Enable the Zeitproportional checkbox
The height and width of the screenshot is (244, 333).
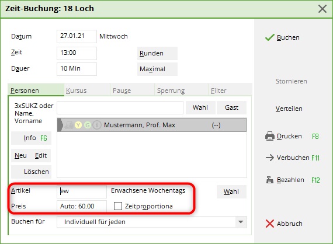[x=118, y=206]
